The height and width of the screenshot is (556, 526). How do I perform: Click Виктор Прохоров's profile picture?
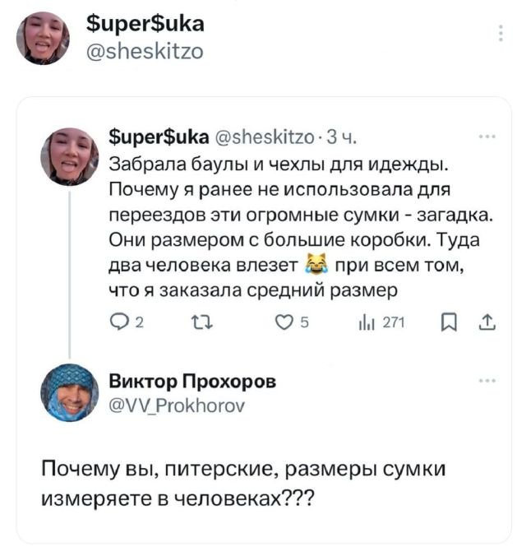pos(70,393)
